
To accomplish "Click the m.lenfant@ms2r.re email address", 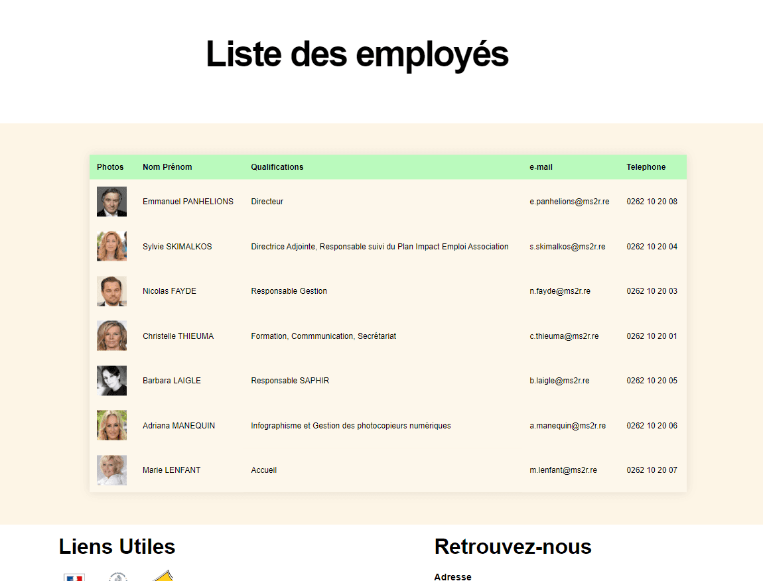I will coord(563,470).
